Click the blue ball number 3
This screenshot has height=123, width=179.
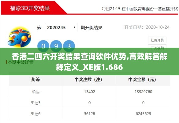[x=69, y=46]
